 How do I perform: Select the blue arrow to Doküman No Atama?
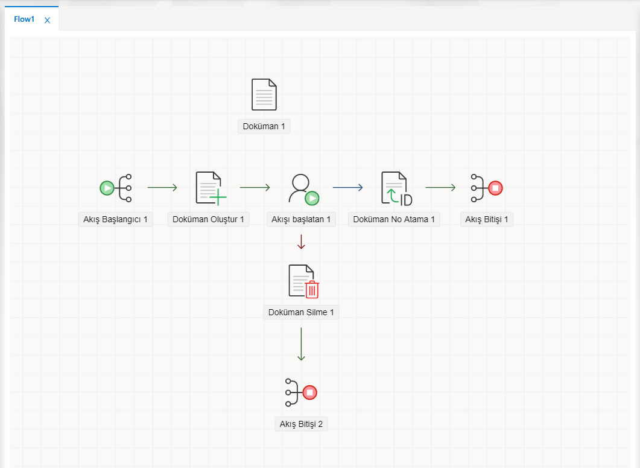(x=348, y=187)
